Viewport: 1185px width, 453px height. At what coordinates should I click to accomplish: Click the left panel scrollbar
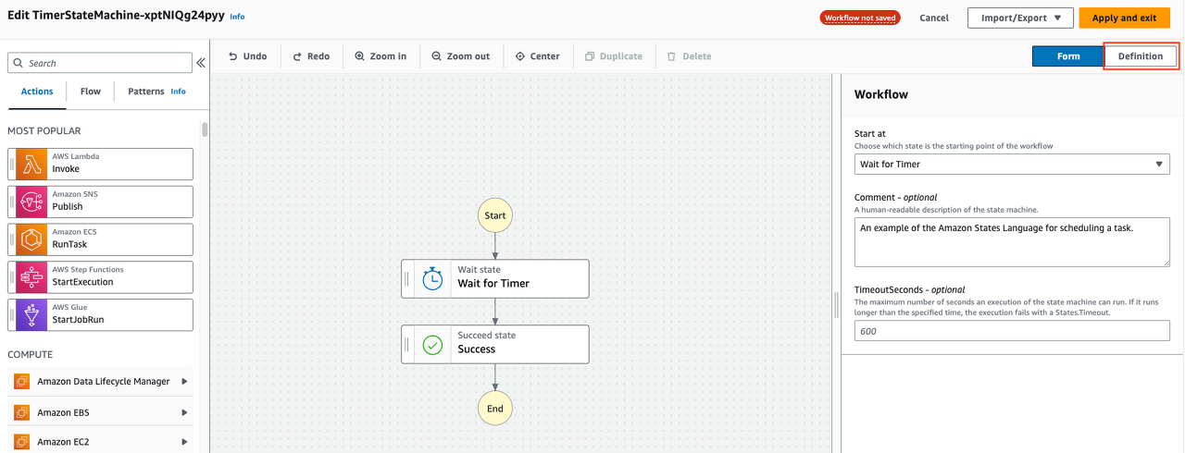tap(205, 129)
